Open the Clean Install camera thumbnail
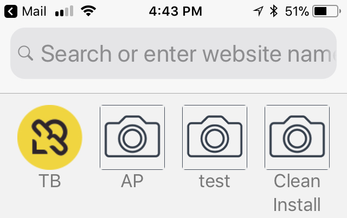The height and width of the screenshot is (218, 347). 297,137
